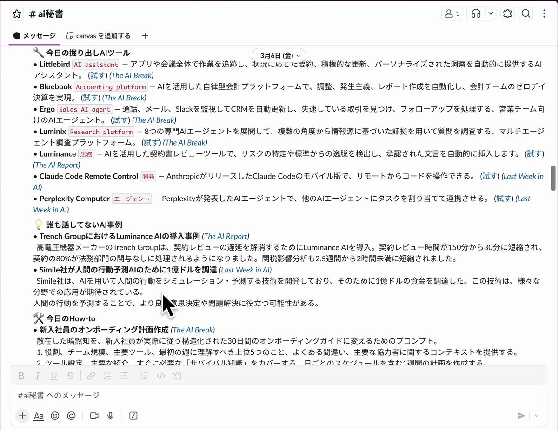Toggle numbered list formatting

pyautogui.click(x=107, y=376)
